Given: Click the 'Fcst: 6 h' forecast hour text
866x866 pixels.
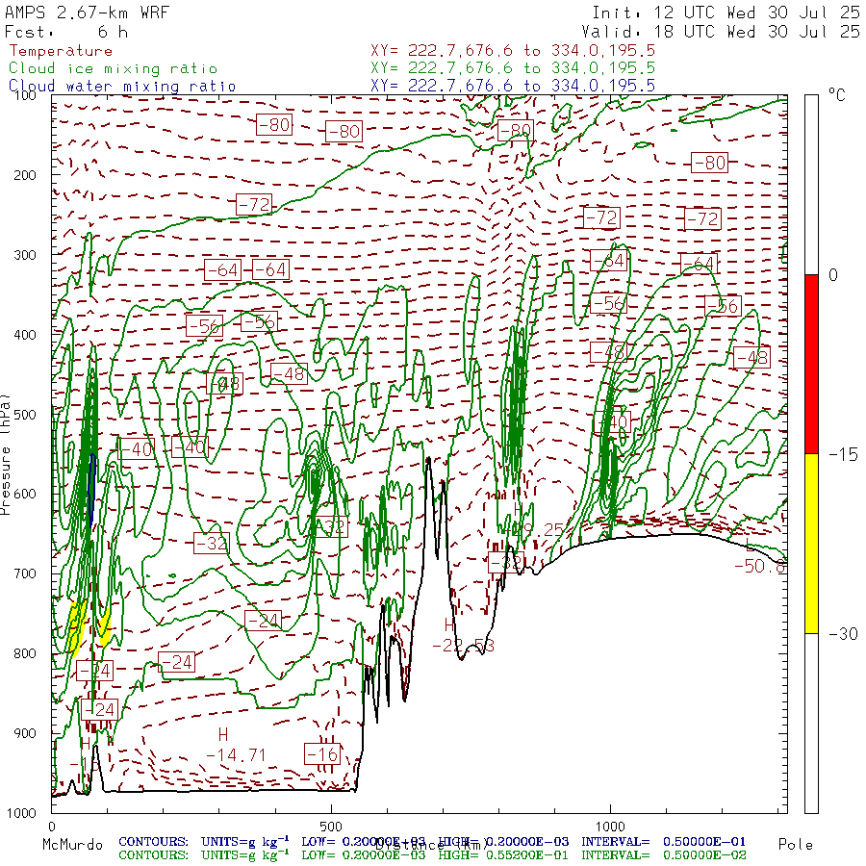Looking at the screenshot, I should pos(65,32).
